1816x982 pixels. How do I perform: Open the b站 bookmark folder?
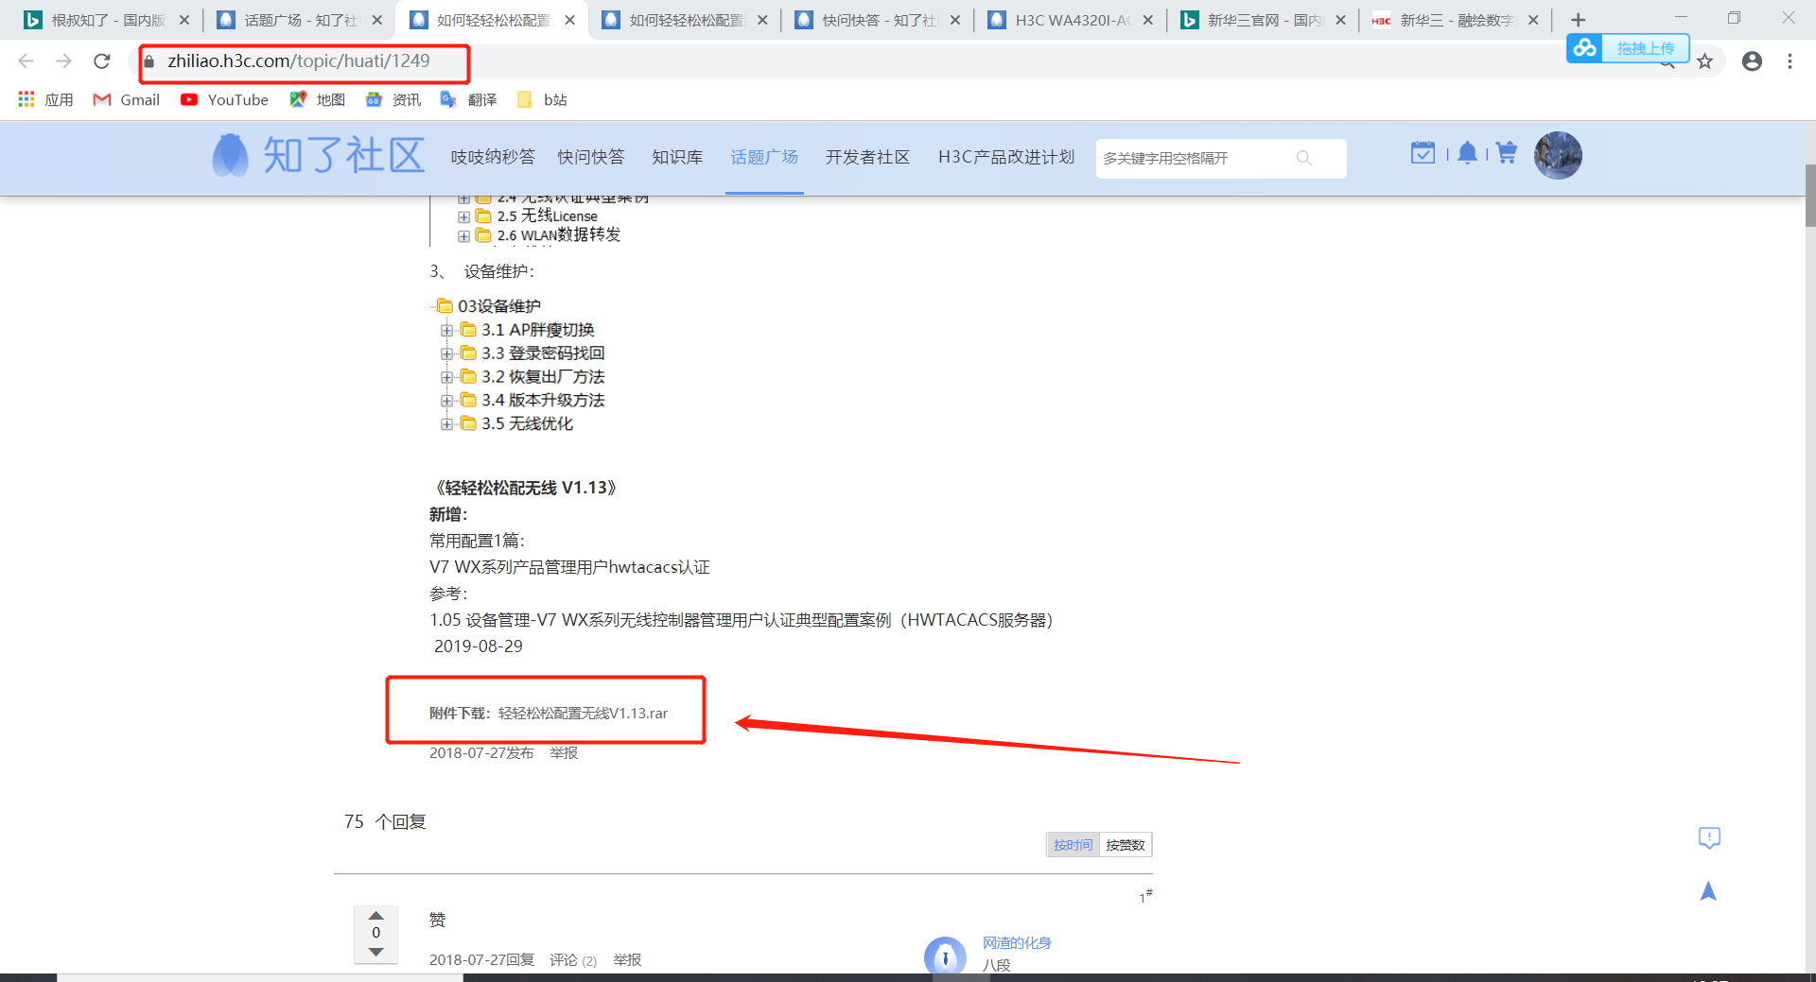pos(543,99)
